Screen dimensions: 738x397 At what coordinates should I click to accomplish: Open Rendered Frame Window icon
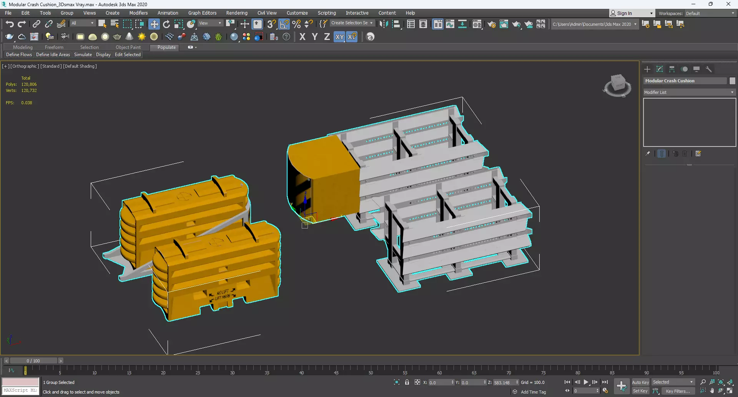tap(504, 24)
